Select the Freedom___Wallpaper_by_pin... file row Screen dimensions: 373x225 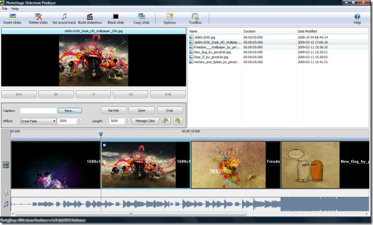(x=279, y=47)
